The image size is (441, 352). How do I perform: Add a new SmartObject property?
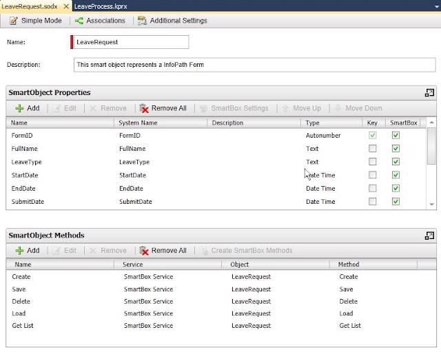(28, 108)
